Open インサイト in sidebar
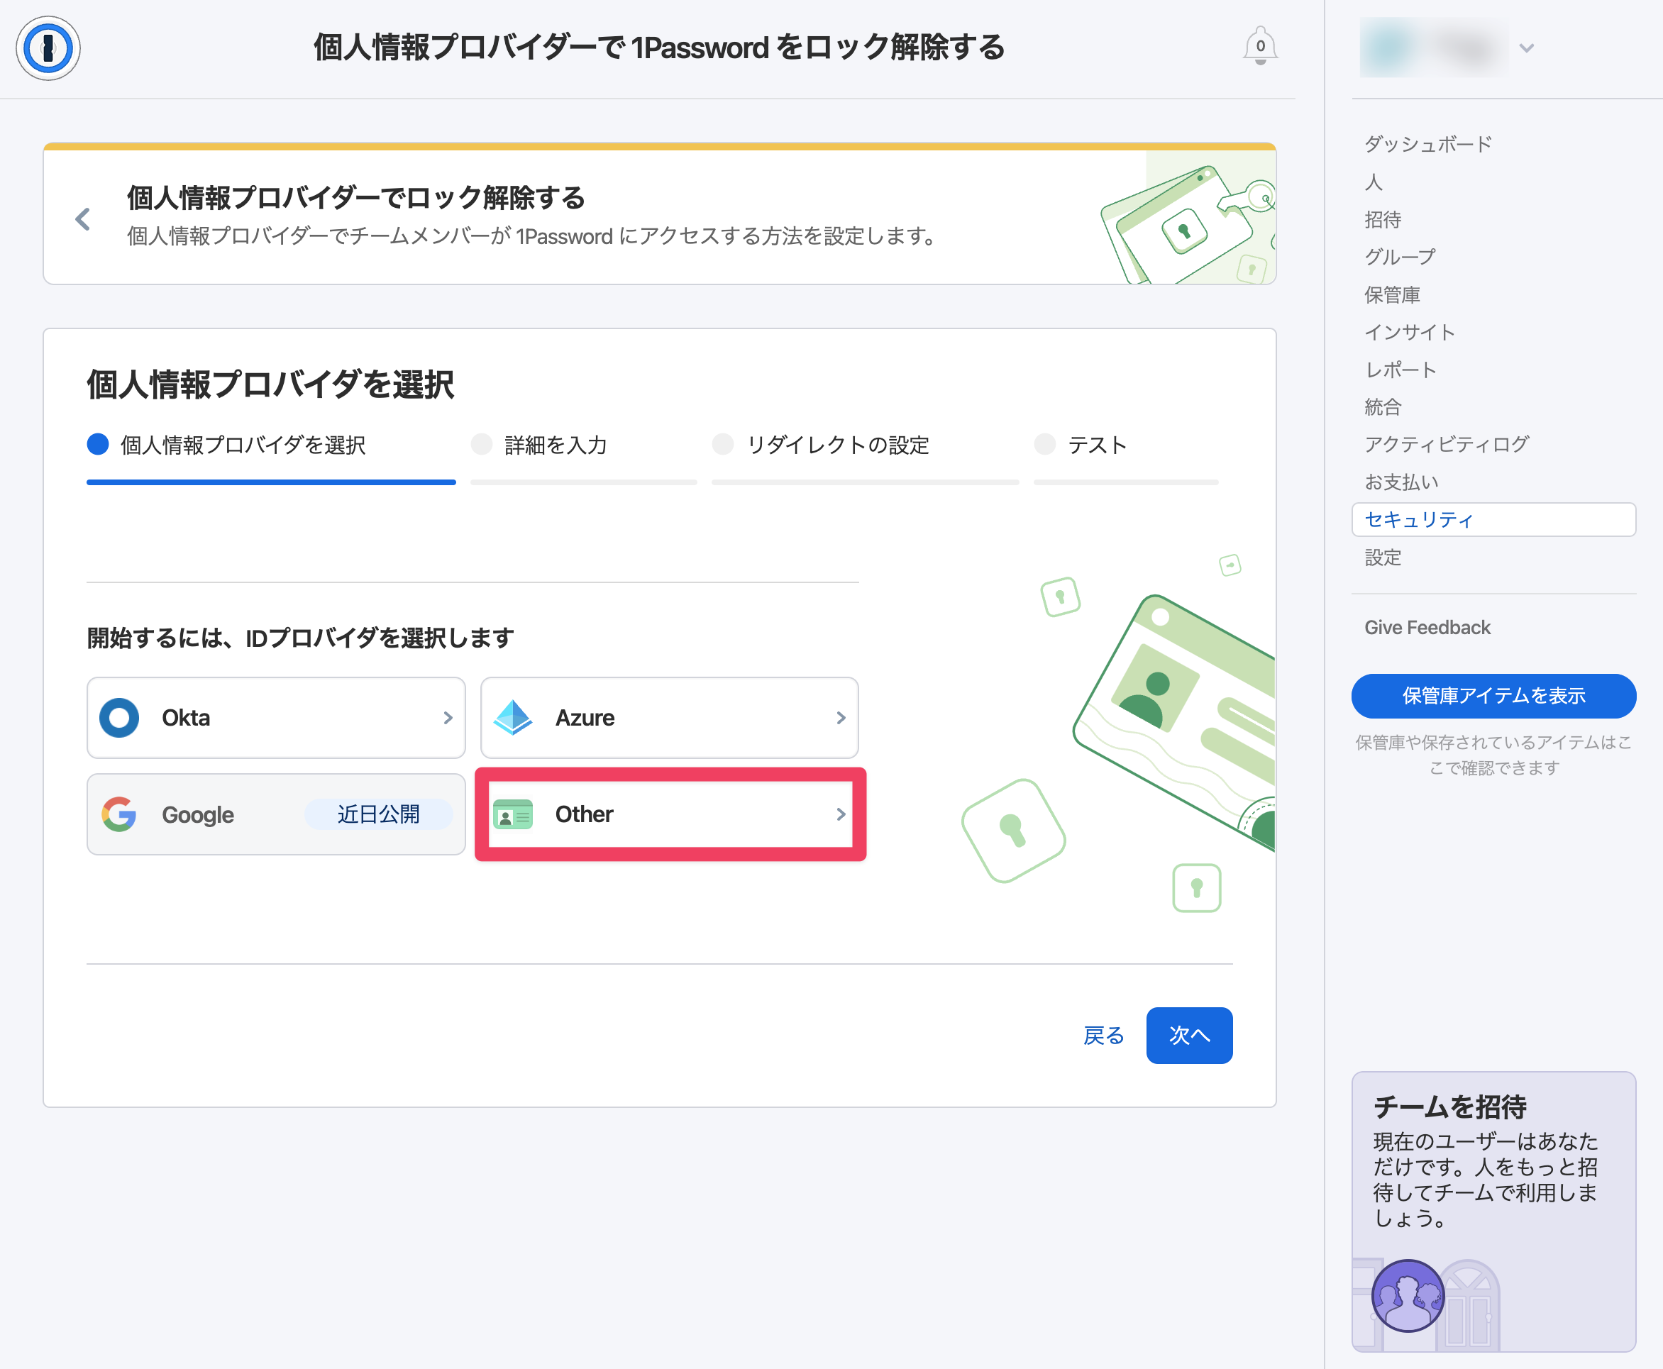This screenshot has height=1369, width=1663. tap(1409, 332)
